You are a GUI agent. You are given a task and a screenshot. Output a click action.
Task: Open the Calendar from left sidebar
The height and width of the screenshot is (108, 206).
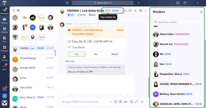(4, 30)
